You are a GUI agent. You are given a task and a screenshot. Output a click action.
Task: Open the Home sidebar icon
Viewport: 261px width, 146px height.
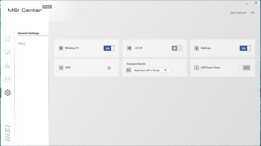(x=8, y=38)
